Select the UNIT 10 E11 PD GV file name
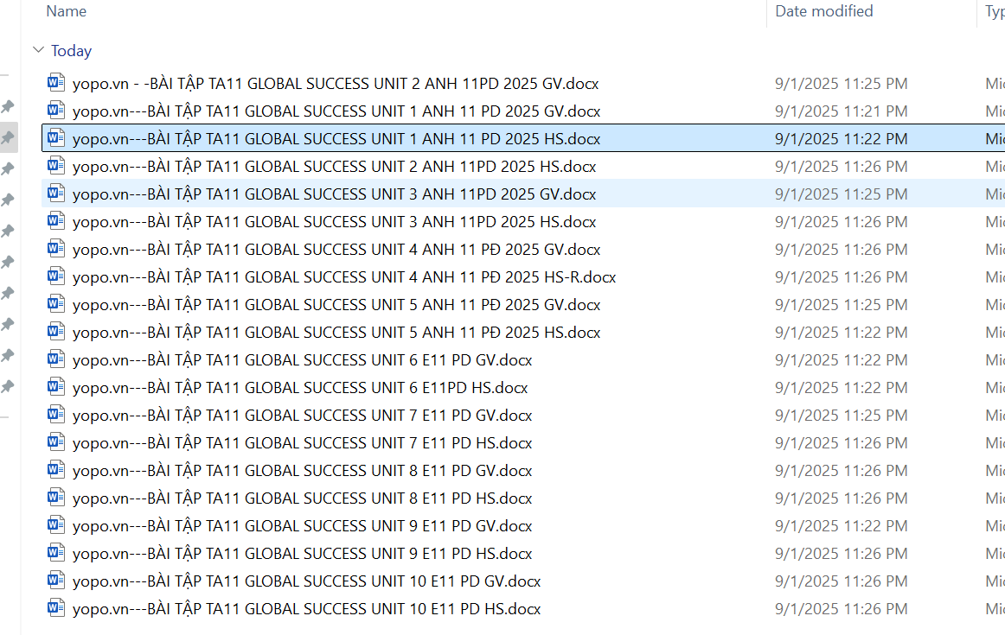This screenshot has height=635, width=1005. tap(306, 581)
